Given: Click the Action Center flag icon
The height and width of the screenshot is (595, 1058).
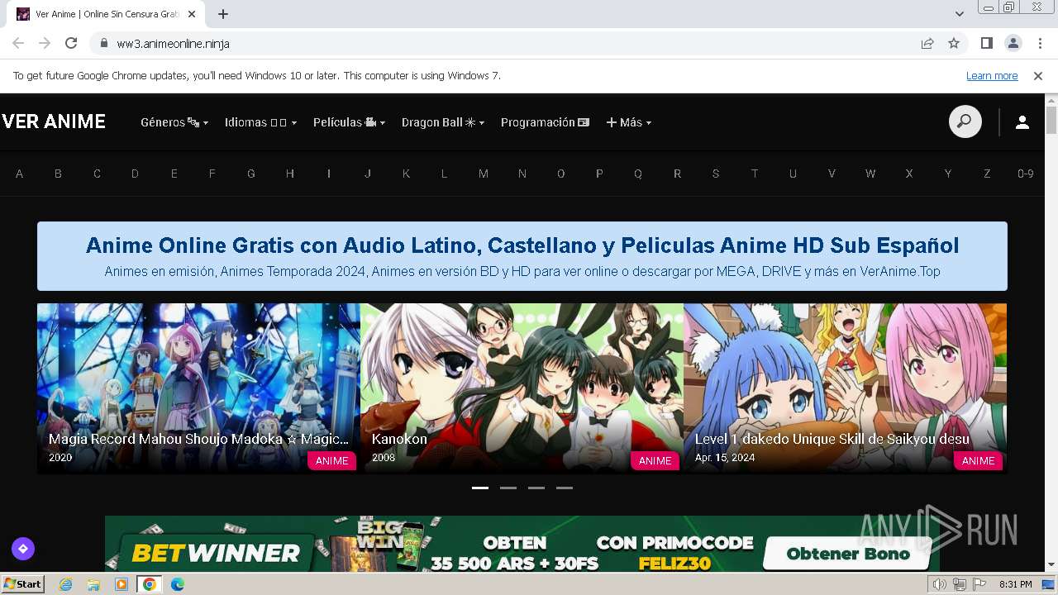Looking at the screenshot, I should [x=979, y=584].
